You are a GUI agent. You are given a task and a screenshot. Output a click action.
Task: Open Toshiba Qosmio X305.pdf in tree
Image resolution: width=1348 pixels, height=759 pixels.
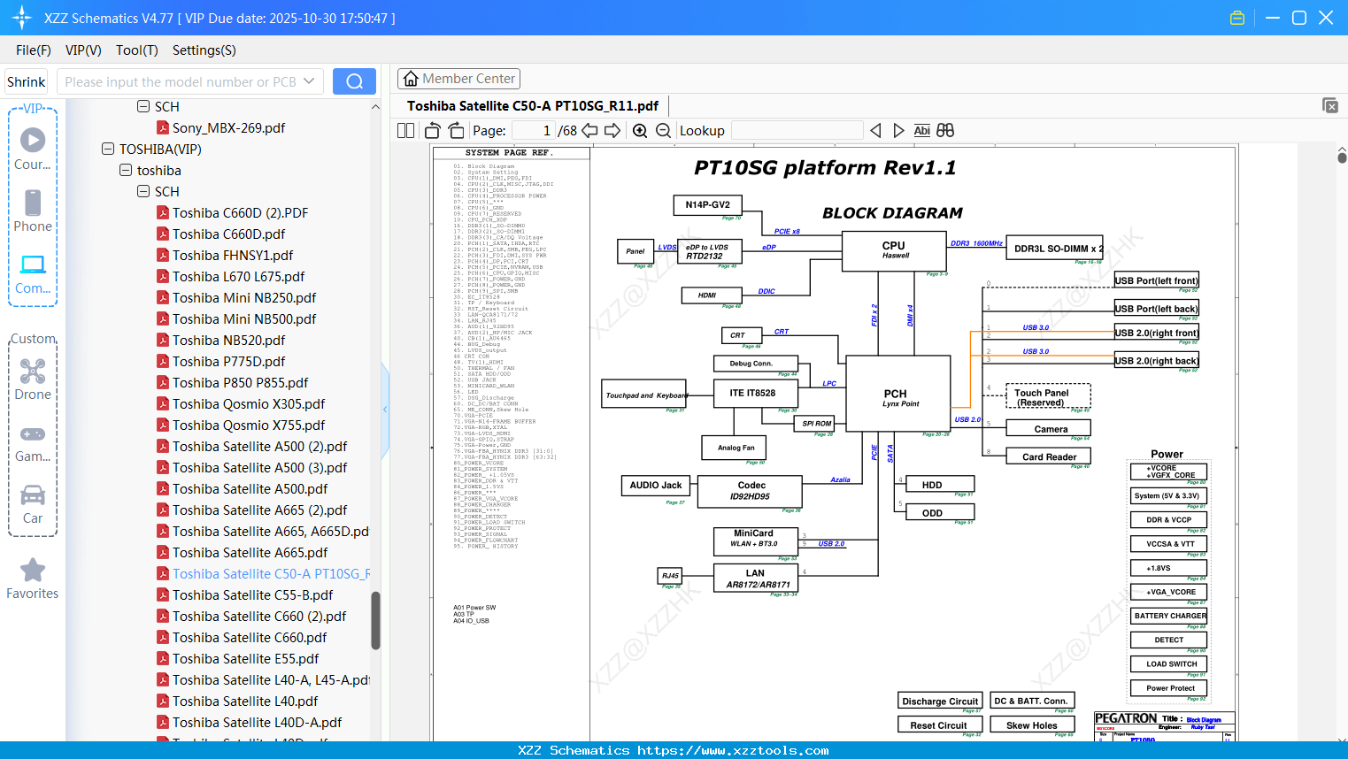pyautogui.click(x=248, y=404)
